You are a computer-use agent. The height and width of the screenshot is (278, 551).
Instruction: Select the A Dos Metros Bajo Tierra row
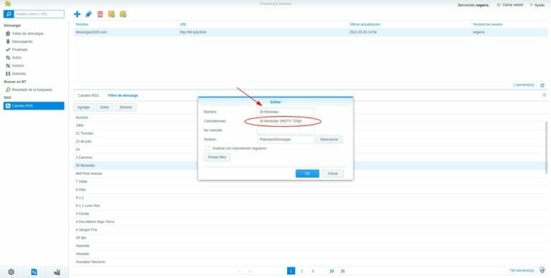(309, 222)
